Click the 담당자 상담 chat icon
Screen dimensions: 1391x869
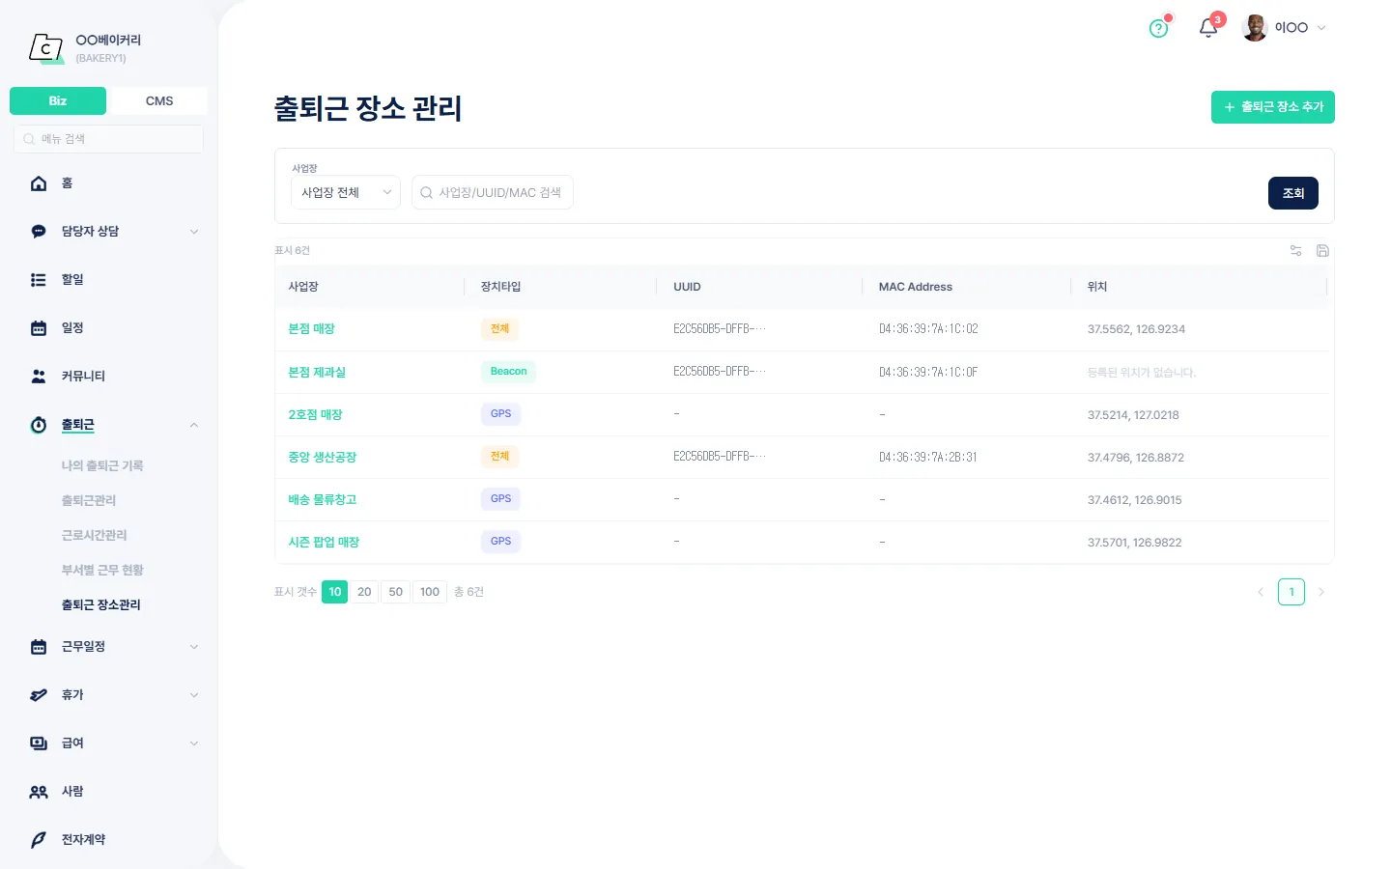click(x=39, y=232)
